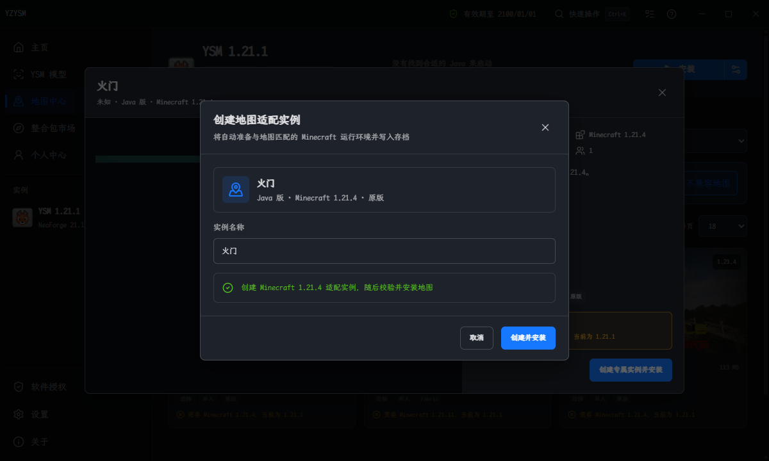This screenshot has width=769, height=461.
Task: Click the 有效期至 2100/01/01 text
Action: click(x=500, y=14)
